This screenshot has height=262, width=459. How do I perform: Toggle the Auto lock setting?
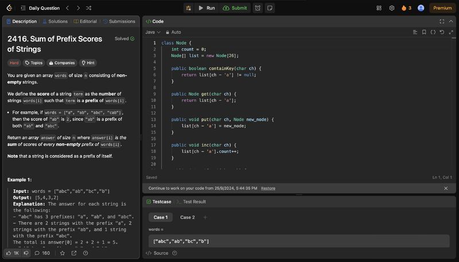pyautogui.click(x=173, y=32)
